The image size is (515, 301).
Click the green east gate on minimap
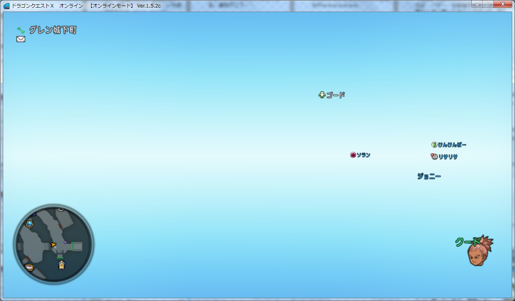pyautogui.click(x=73, y=247)
